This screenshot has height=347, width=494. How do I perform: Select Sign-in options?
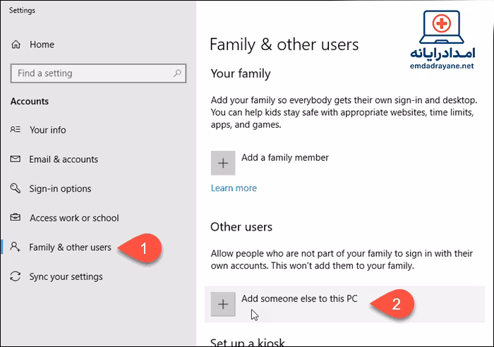(x=60, y=188)
